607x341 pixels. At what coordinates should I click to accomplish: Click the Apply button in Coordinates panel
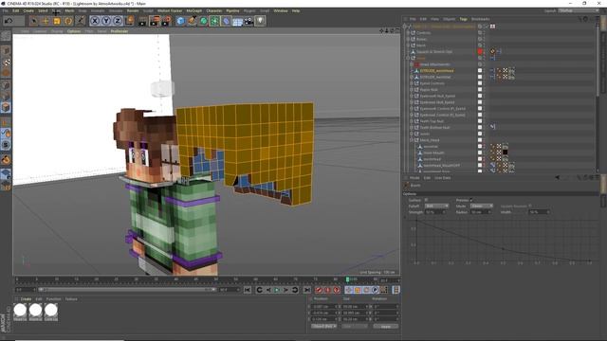pyautogui.click(x=386, y=326)
